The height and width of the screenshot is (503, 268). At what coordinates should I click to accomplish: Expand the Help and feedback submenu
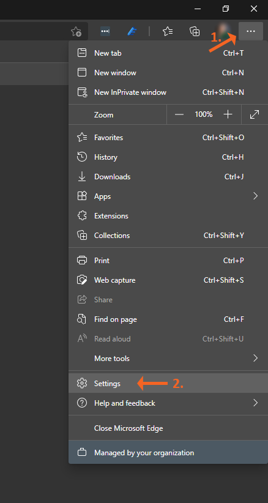168,403
